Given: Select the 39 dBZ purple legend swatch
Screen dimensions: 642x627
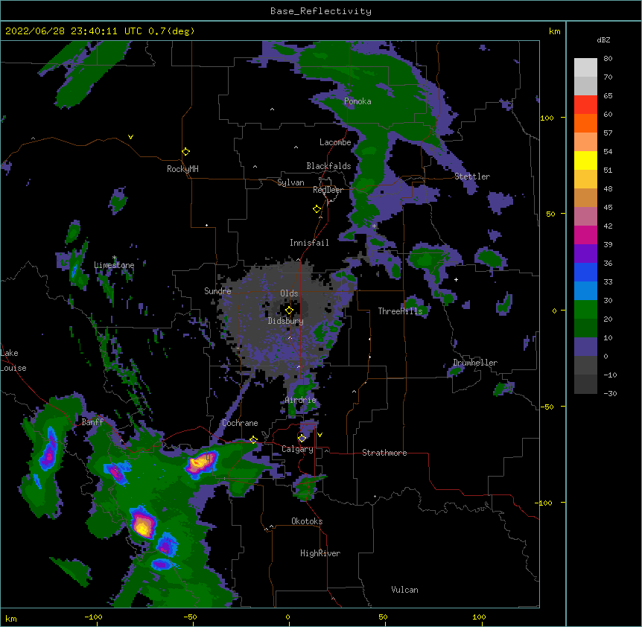Looking at the screenshot, I should (585, 254).
